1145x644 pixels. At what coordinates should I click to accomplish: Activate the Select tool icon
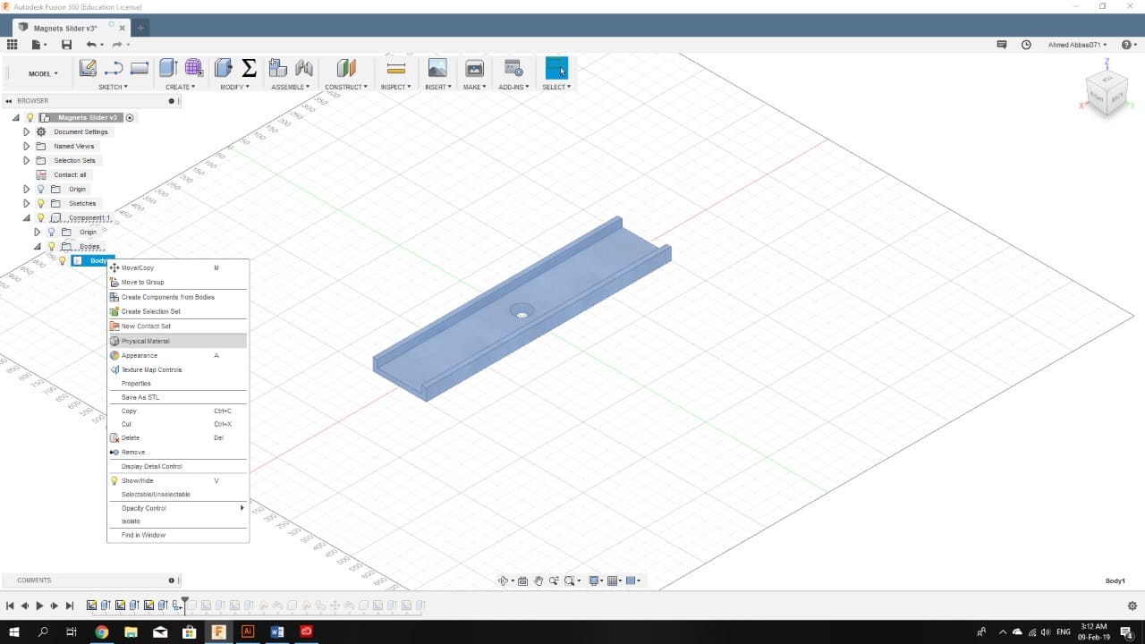[556, 68]
